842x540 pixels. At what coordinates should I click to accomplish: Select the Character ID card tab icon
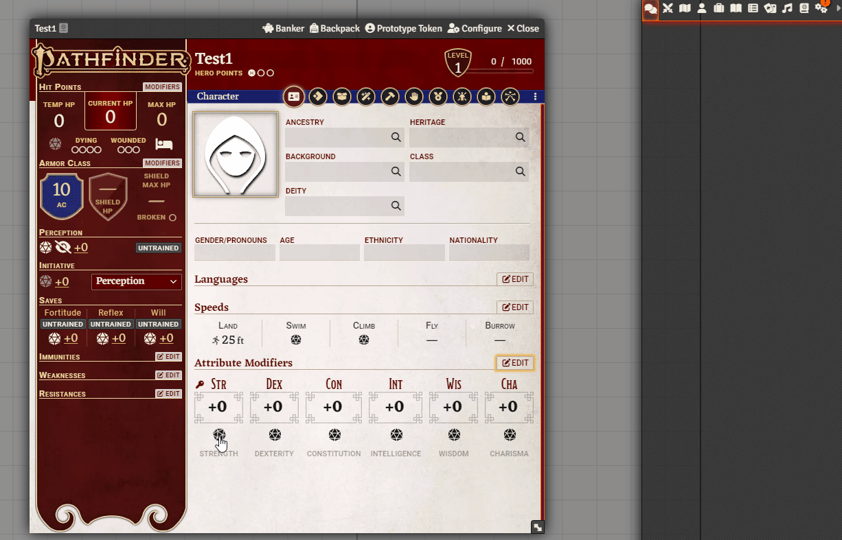click(294, 97)
